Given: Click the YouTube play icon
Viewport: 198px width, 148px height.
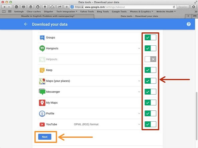Looking at the screenshot, I should click(42, 124).
